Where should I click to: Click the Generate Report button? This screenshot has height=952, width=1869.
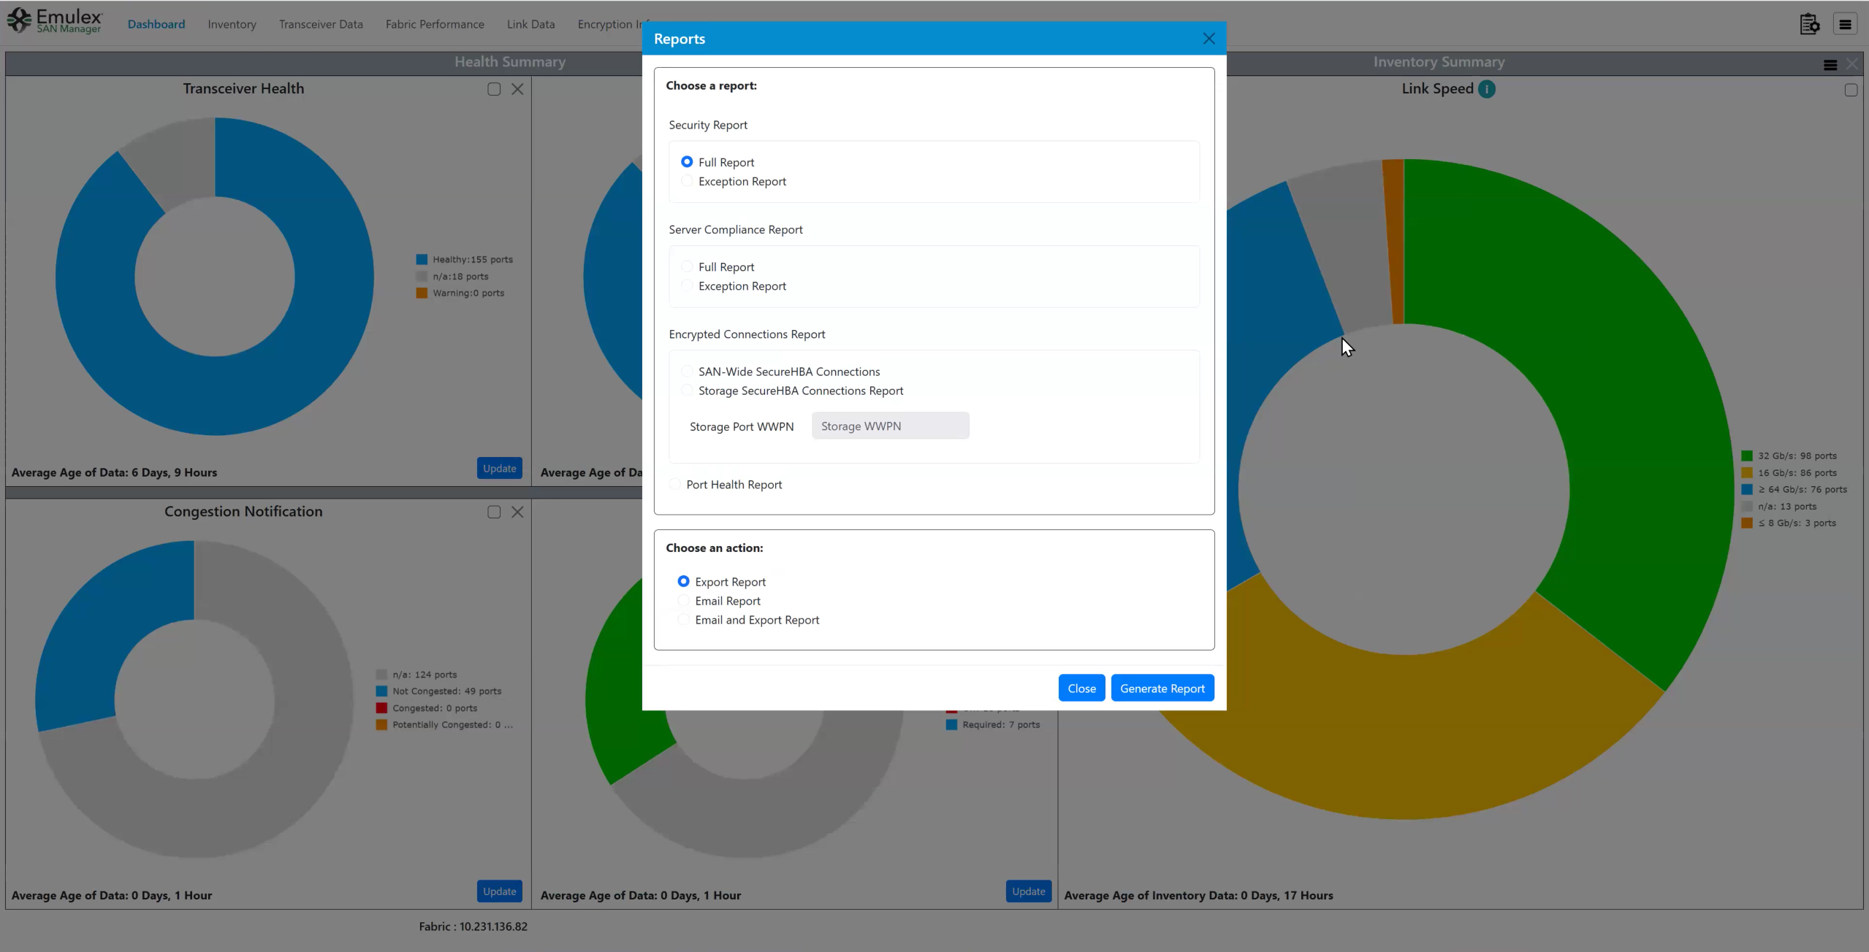[1162, 688]
